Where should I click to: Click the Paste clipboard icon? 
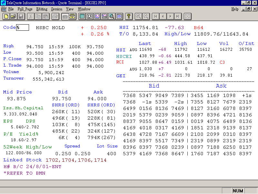(46, 16)
